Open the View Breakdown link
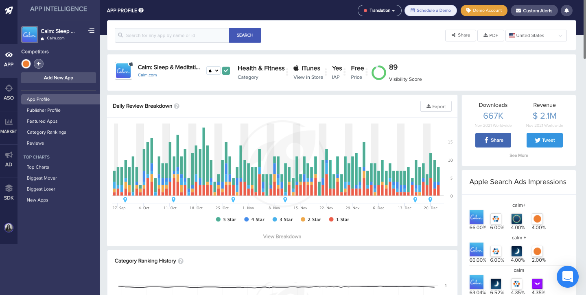Viewport: 586px width, 295px height. click(x=282, y=236)
